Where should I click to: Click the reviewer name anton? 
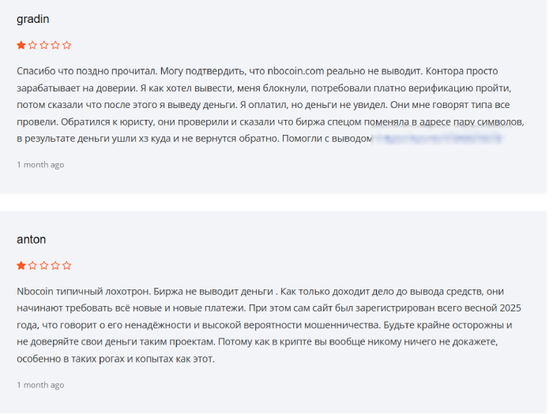tap(31, 240)
